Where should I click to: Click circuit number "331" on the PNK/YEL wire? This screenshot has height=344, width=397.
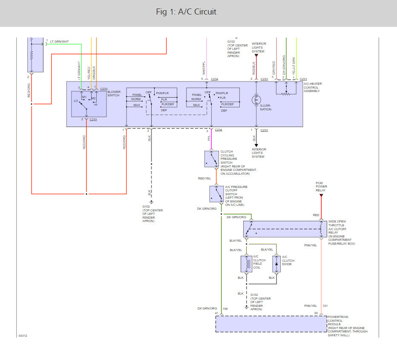click(x=325, y=306)
